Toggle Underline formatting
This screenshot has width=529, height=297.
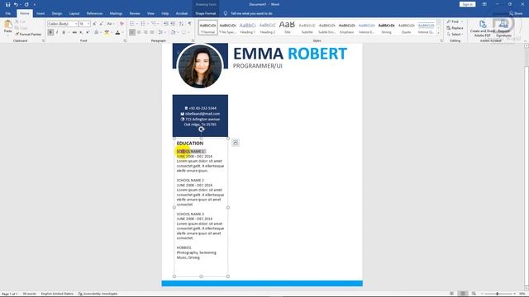coord(64,32)
